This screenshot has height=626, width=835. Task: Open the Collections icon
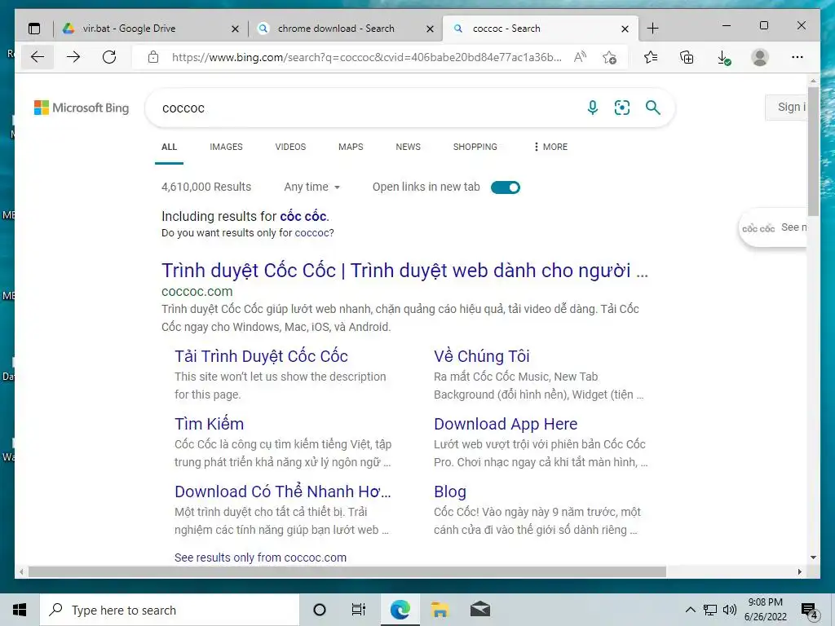tap(687, 57)
